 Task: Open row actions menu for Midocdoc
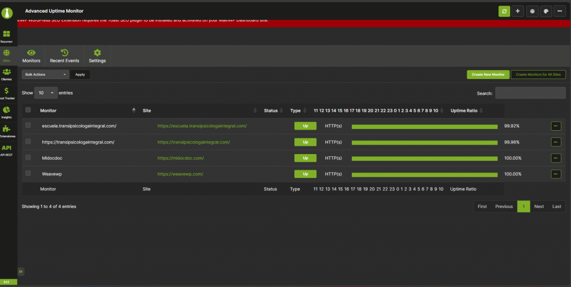(556, 158)
